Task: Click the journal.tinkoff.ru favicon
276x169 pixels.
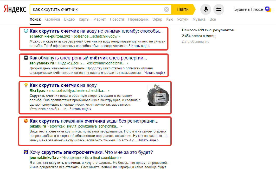Action: 26,152
